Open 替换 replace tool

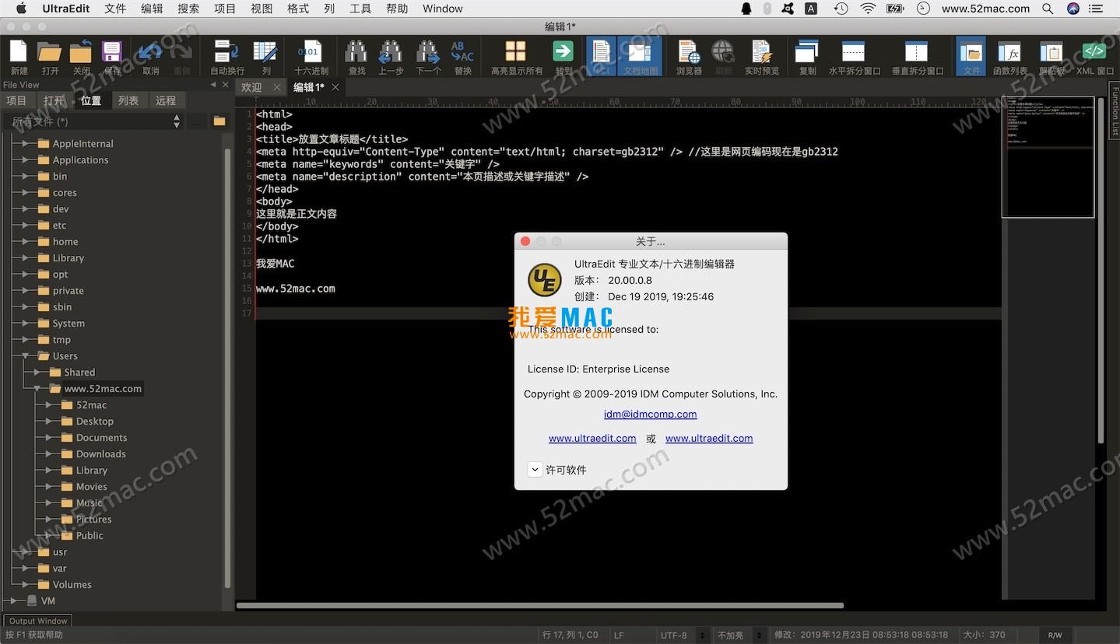pos(462,56)
